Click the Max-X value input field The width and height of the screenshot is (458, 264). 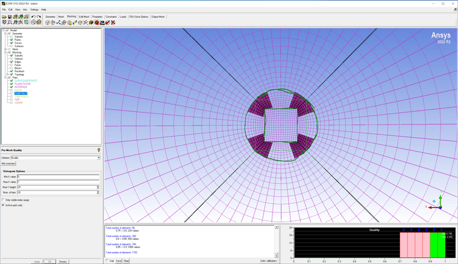[58, 181]
